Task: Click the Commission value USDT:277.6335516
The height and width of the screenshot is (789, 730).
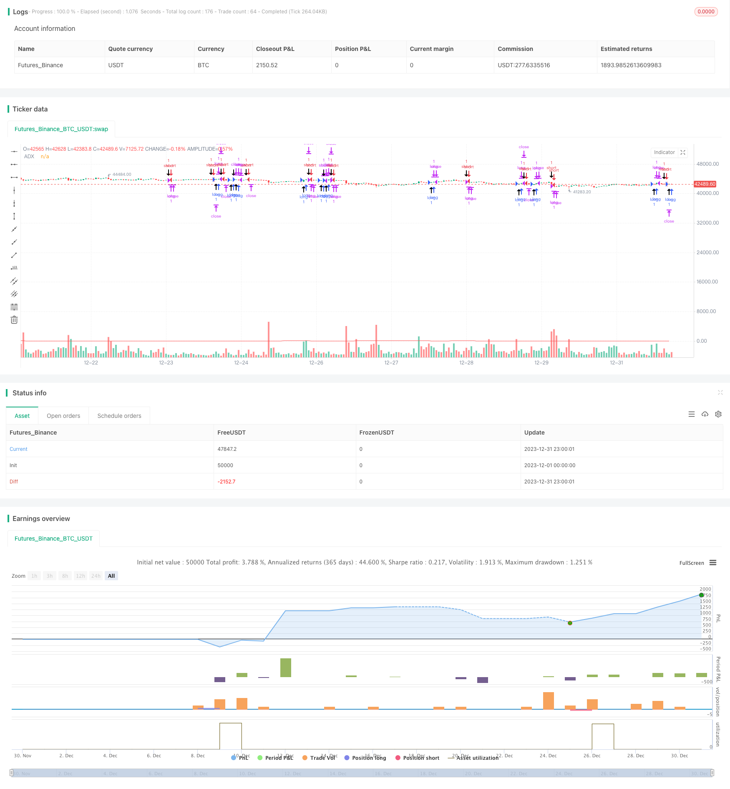Action: 524,65
